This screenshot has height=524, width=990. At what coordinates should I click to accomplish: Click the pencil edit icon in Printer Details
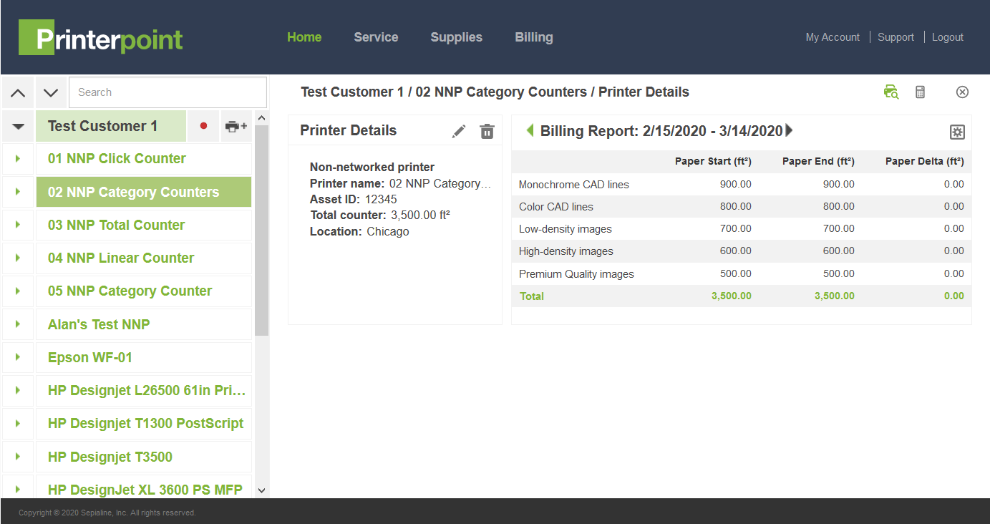click(459, 131)
